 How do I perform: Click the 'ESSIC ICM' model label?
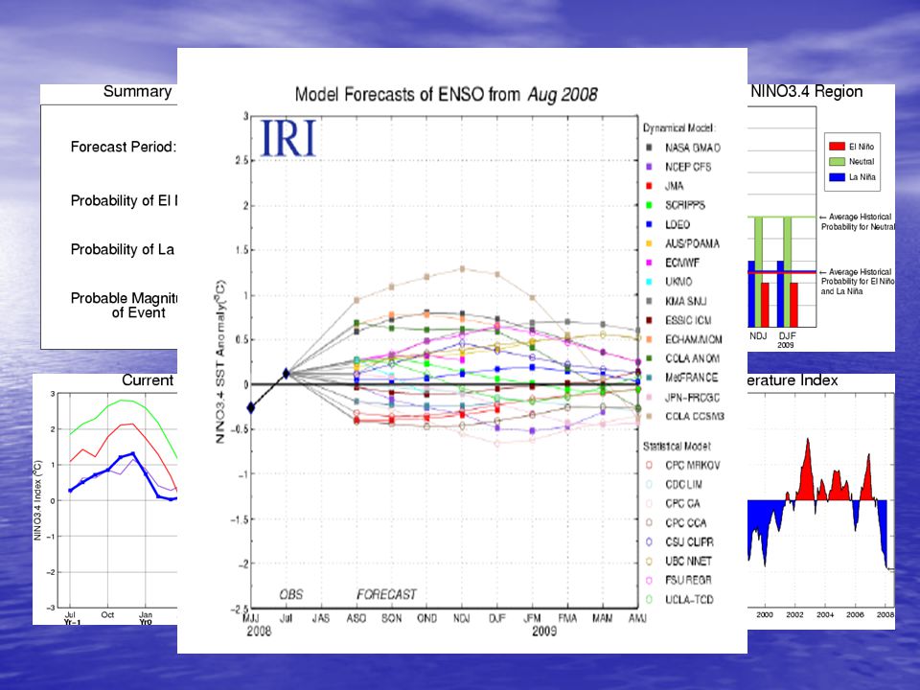[x=688, y=320]
